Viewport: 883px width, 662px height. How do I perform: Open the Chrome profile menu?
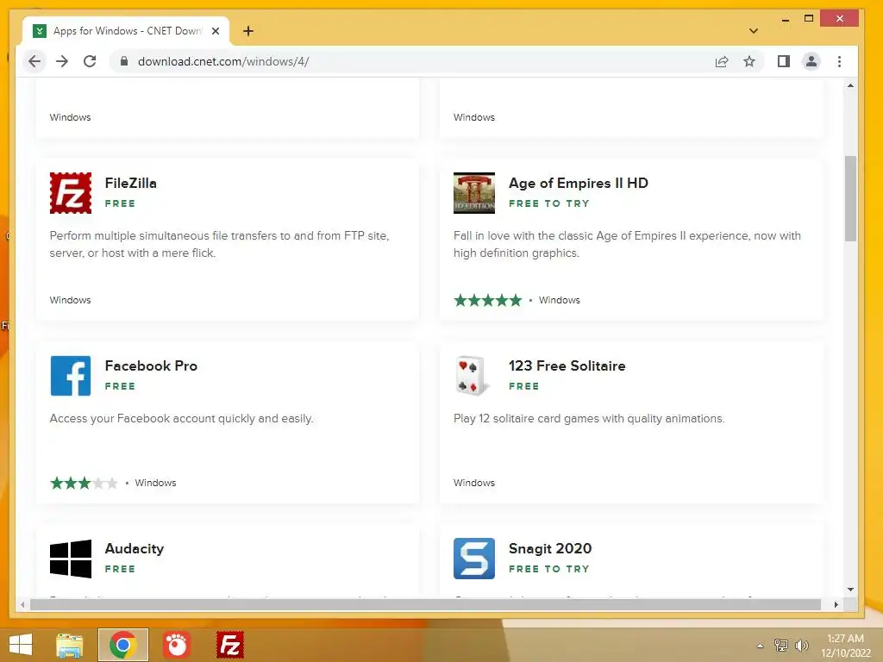tap(811, 61)
